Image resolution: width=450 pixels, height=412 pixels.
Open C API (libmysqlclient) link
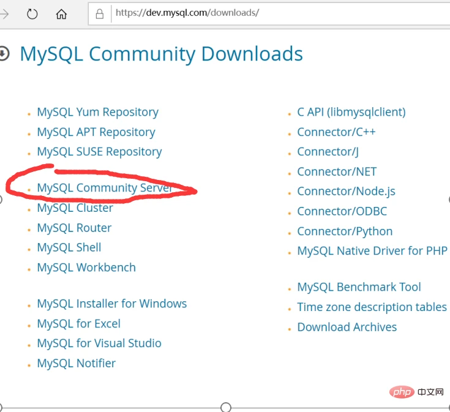(x=351, y=112)
